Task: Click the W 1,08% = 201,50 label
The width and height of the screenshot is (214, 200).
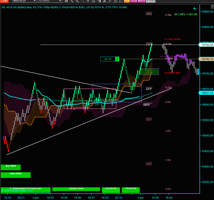Action: pyautogui.click(x=186, y=14)
